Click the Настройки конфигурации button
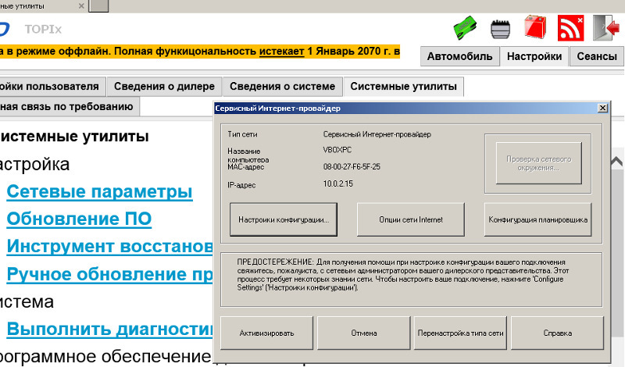The image size is (625, 367). pyautogui.click(x=284, y=219)
